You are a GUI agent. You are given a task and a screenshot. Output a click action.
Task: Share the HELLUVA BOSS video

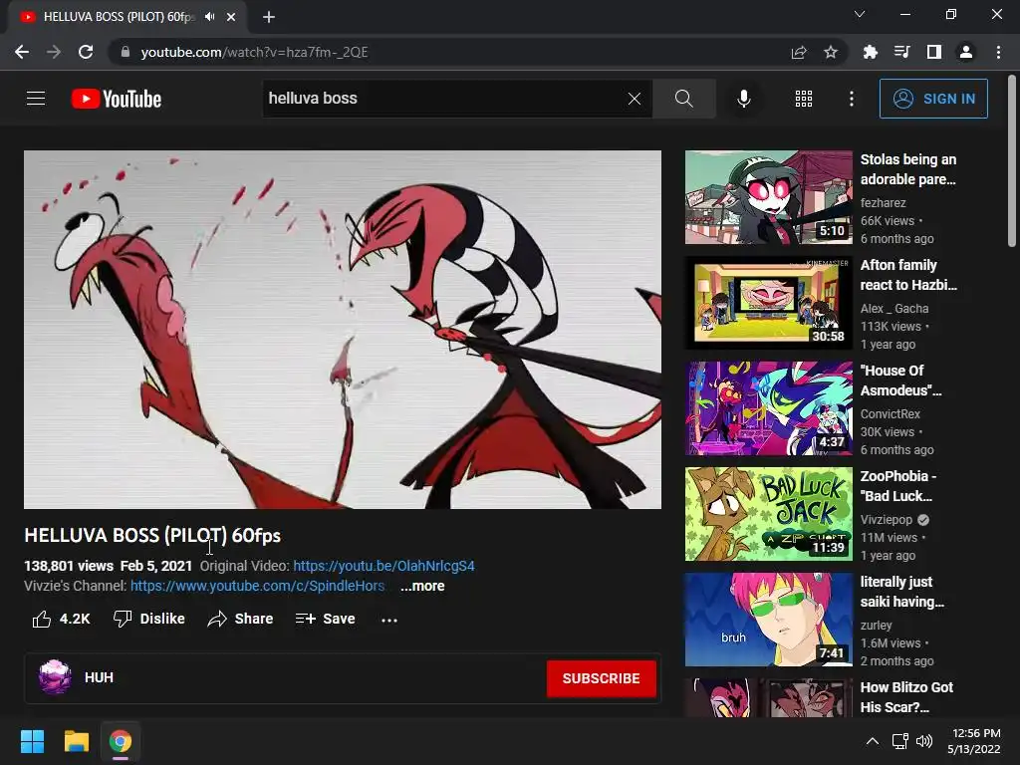[240, 619]
